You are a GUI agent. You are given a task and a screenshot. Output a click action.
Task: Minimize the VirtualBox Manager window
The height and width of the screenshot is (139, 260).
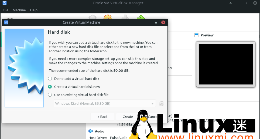(x=238, y=3)
